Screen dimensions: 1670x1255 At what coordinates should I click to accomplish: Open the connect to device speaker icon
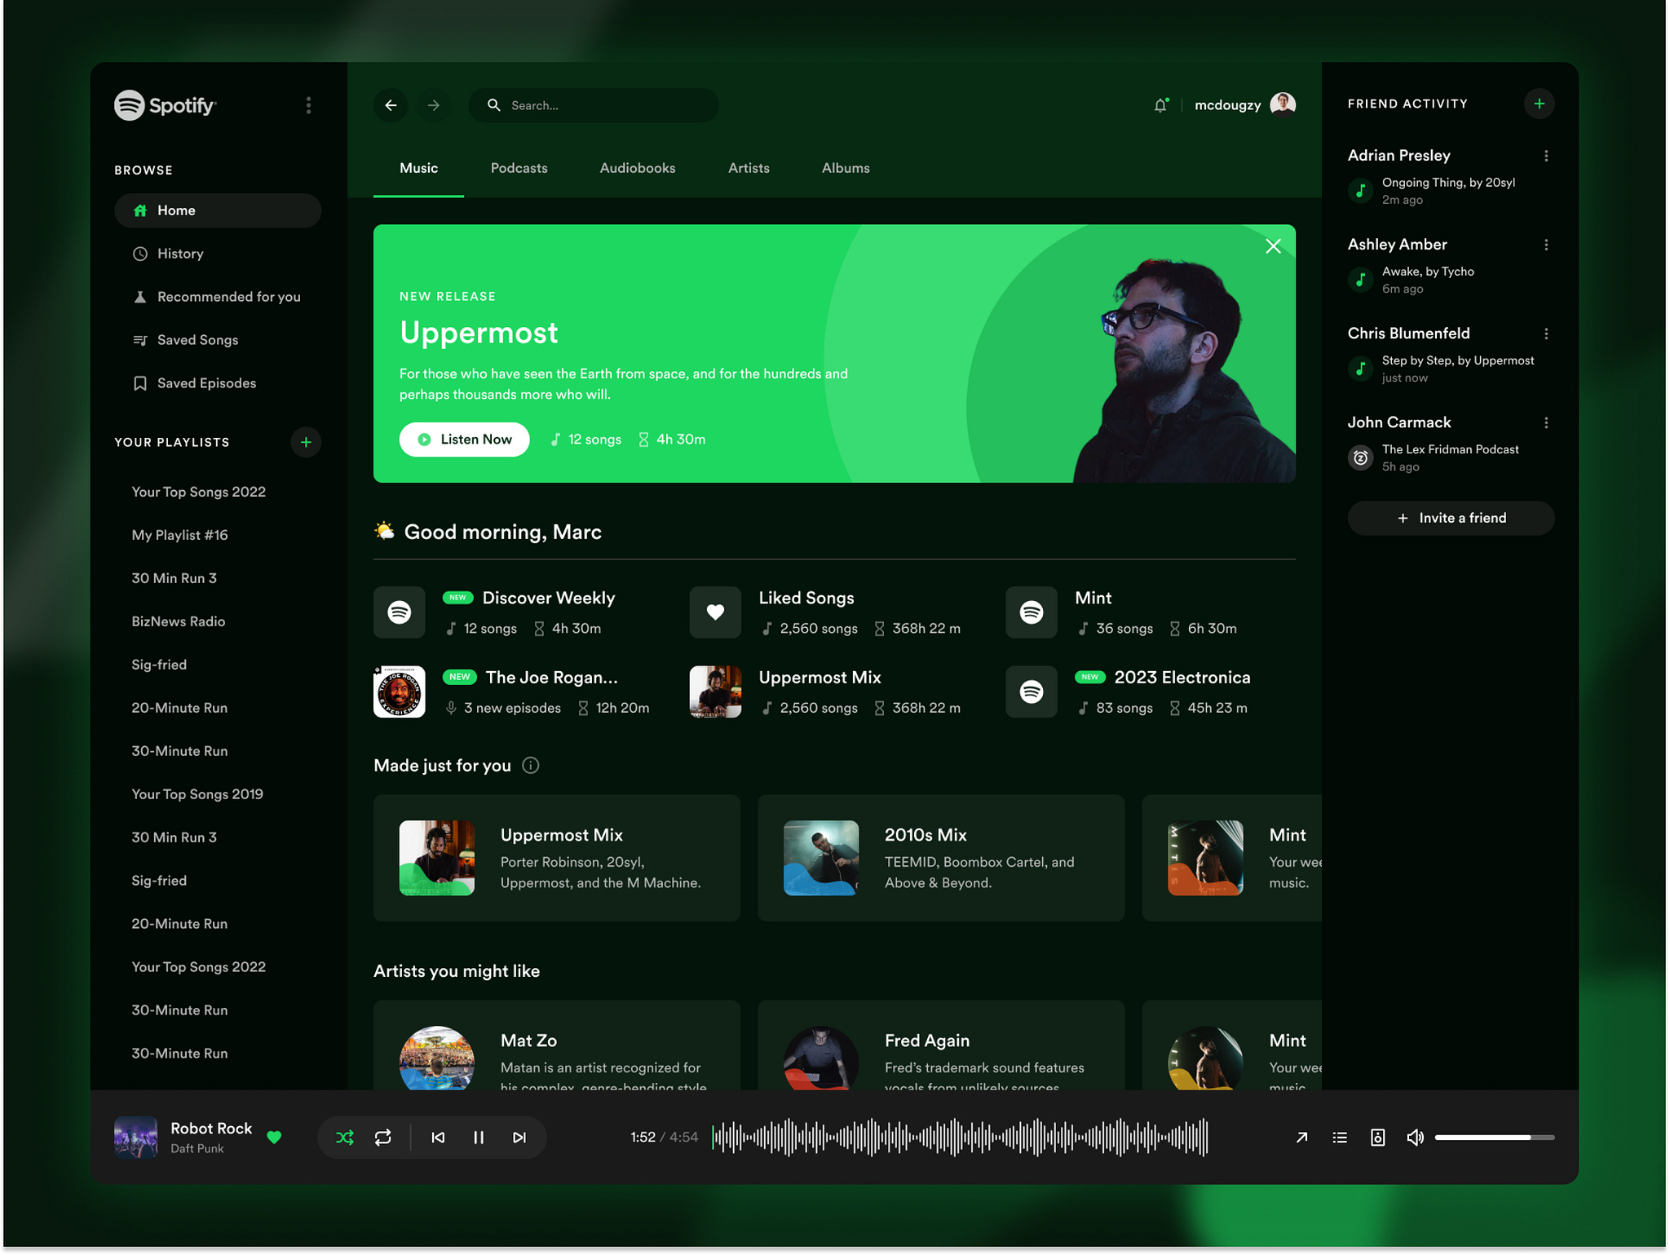coord(1377,1138)
